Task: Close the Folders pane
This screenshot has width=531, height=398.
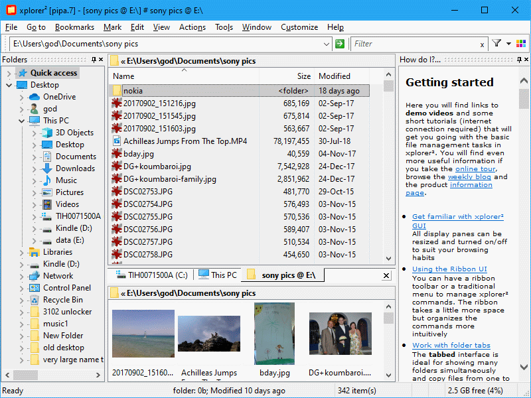Action: click(x=101, y=60)
